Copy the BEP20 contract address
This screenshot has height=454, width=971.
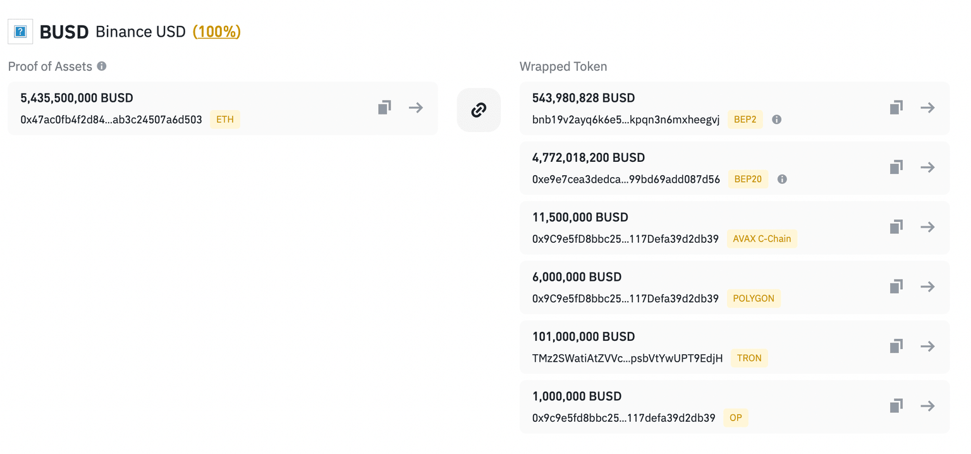coord(896,167)
